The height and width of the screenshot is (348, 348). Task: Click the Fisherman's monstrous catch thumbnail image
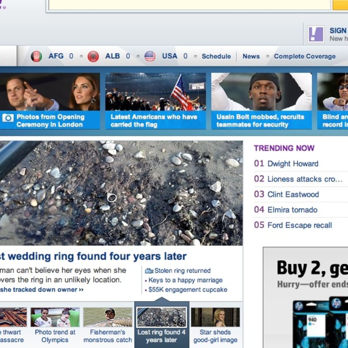[107, 317]
